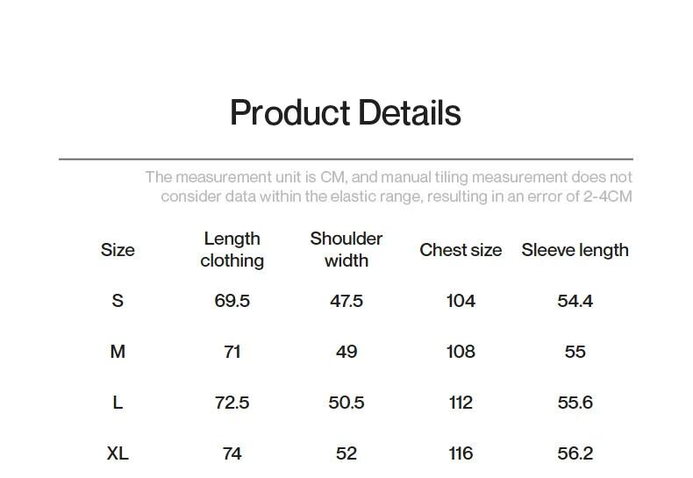The image size is (693, 478).
Task: Select the 54.4 sleeve length value
Action: tap(575, 301)
